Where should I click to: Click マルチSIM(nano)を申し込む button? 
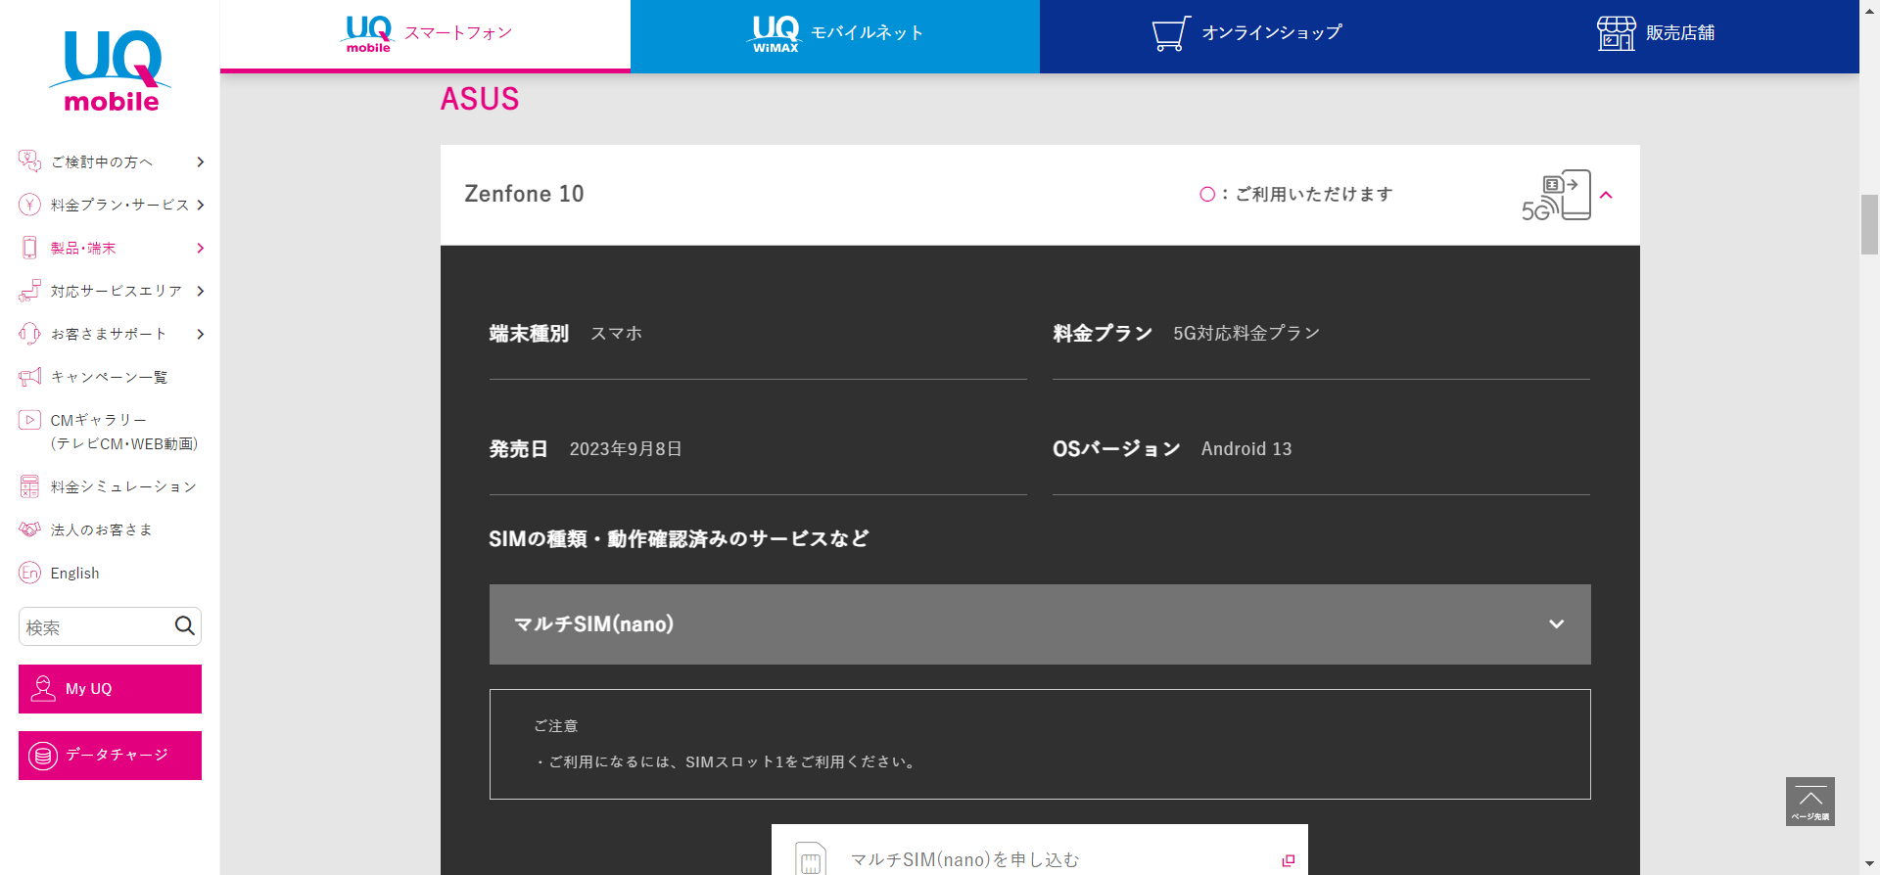[1040, 852]
